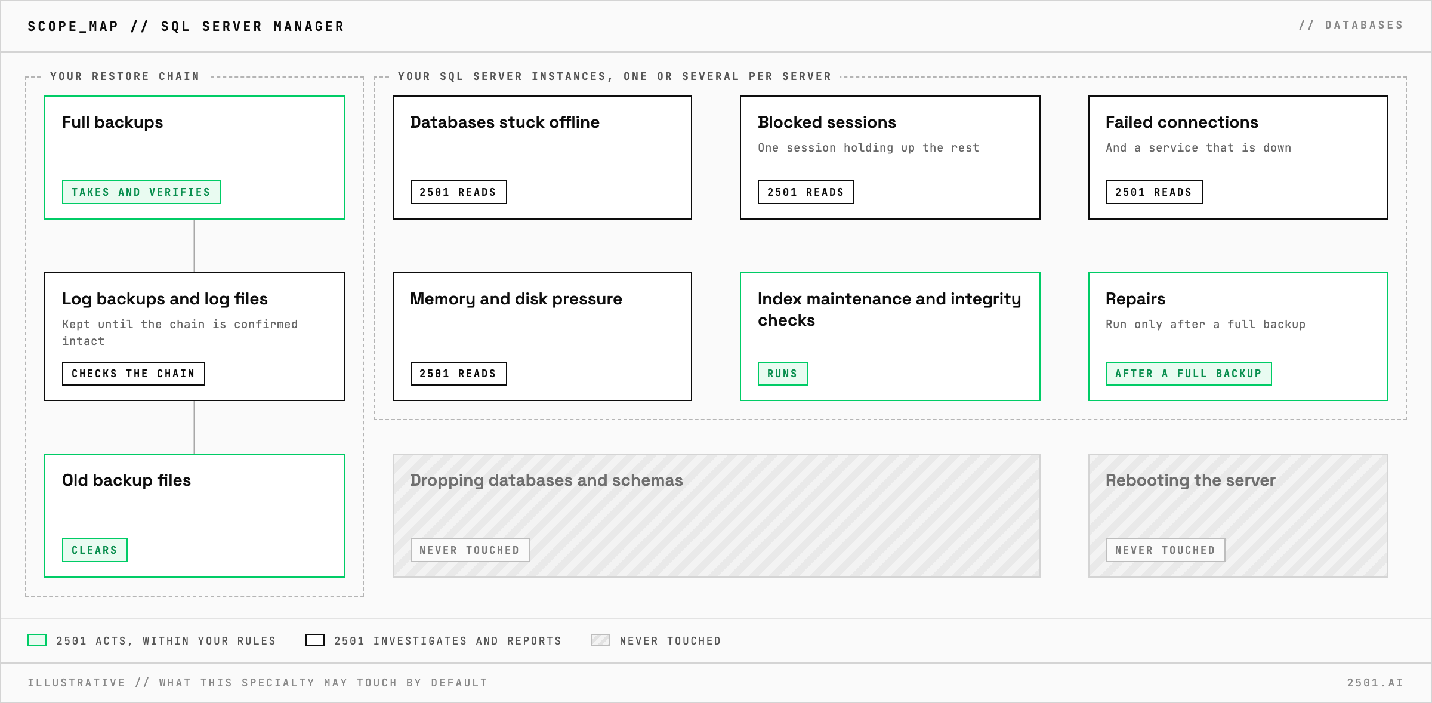This screenshot has height=703, width=1432.
Task: Open the 'Full backups' card title
Action: tap(113, 122)
